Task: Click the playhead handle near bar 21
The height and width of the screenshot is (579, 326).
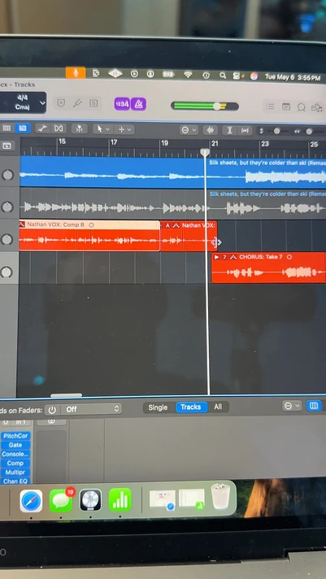Action: click(205, 152)
